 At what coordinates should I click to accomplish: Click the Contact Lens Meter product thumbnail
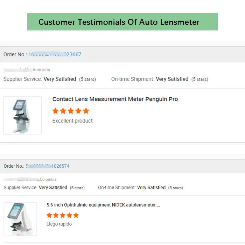[x=22, y=115]
